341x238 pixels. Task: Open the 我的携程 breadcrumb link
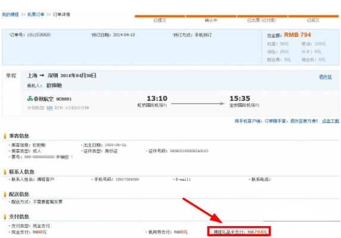pyautogui.click(x=11, y=14)
